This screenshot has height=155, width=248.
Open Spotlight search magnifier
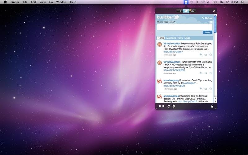tap(242, 2)
